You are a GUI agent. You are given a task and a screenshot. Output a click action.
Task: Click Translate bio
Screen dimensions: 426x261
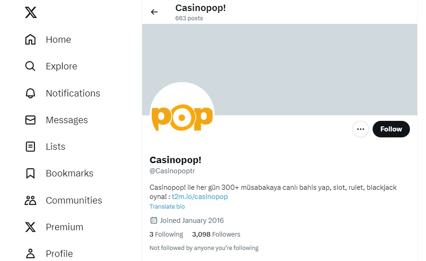(x=167, y=207)
